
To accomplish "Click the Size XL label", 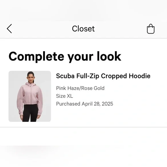I will click(64, 96).
